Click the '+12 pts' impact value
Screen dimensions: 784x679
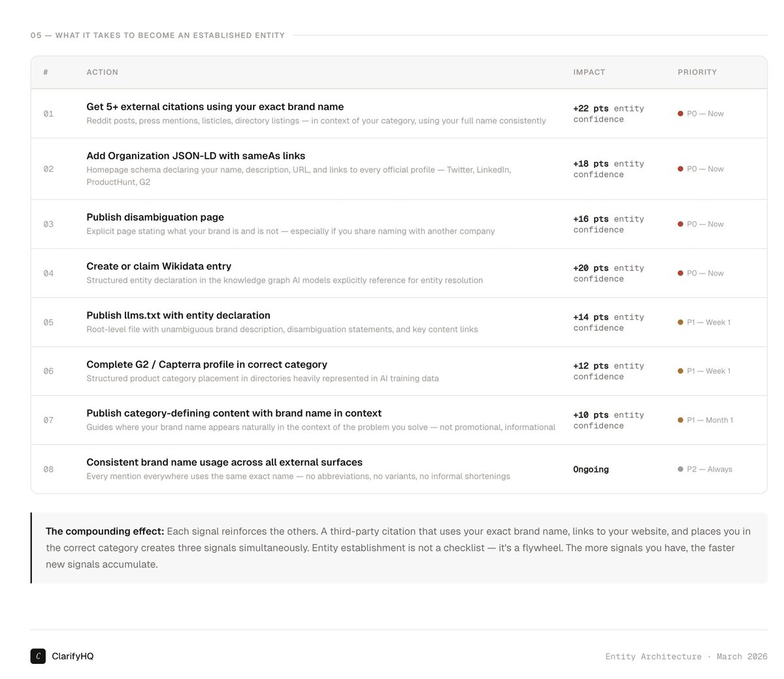tap(591, 366)
